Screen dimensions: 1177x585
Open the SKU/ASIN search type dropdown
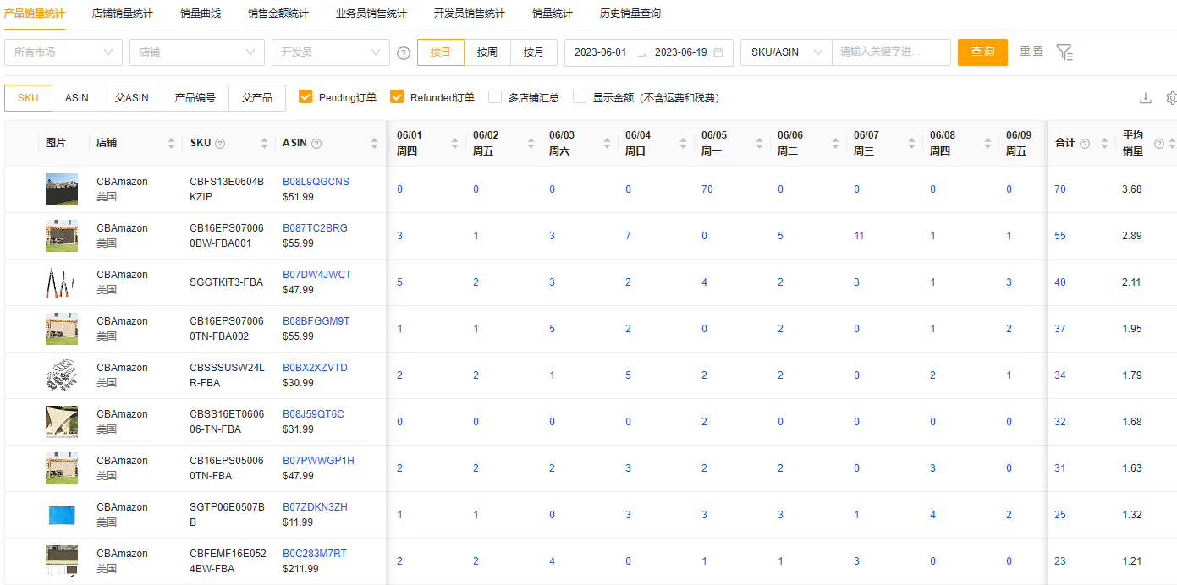pos(786,52)
